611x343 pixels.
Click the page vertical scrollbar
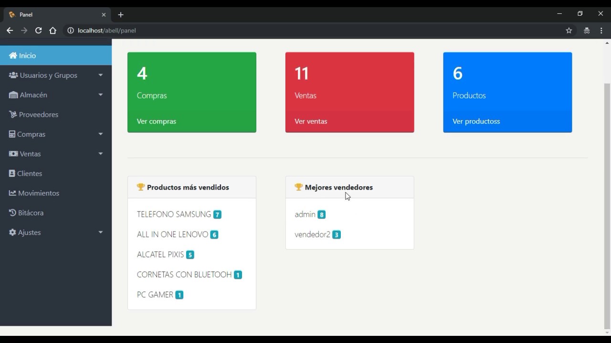click(x=607, y=206)
